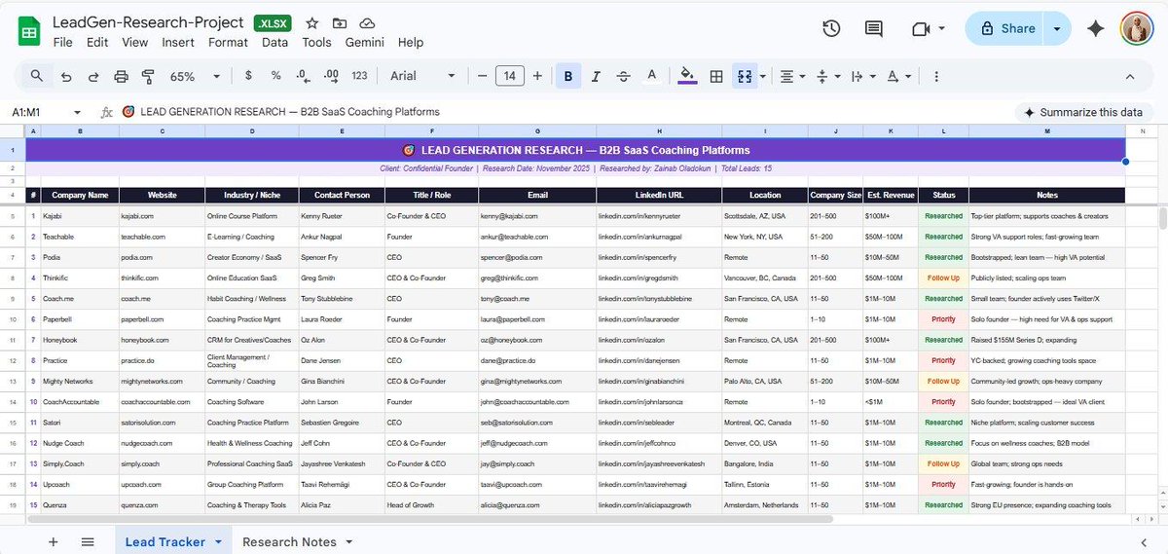Undo the last action
Screen dimensions: 1168x554
[66, 76]
